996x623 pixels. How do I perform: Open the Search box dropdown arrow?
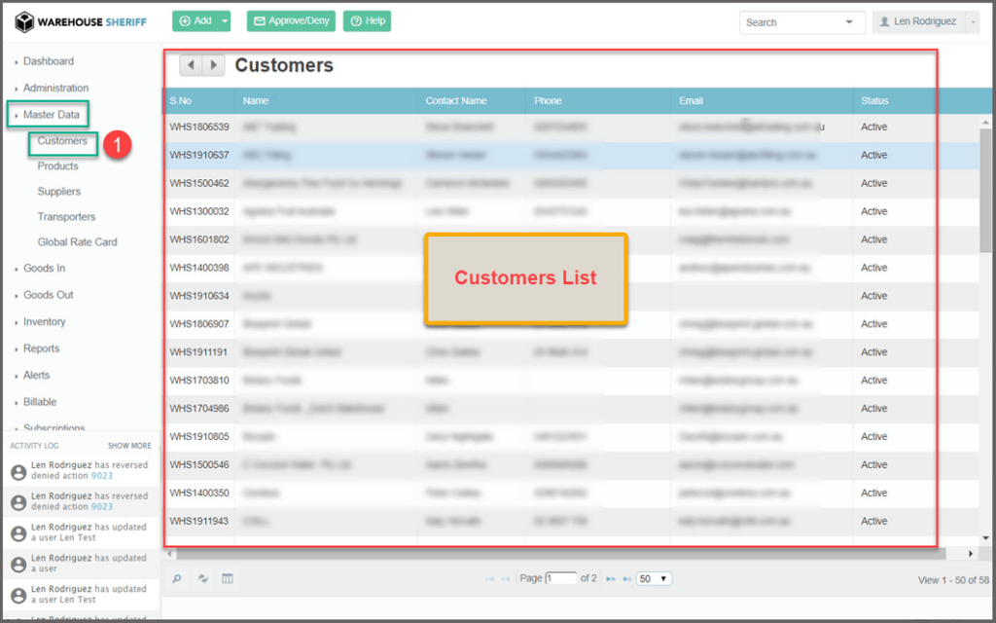tap(850, 22)
